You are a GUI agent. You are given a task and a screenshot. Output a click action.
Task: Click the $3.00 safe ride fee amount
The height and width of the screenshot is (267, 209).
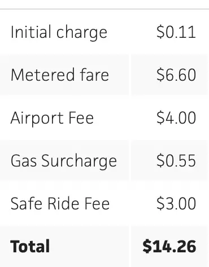pos(176,203)
